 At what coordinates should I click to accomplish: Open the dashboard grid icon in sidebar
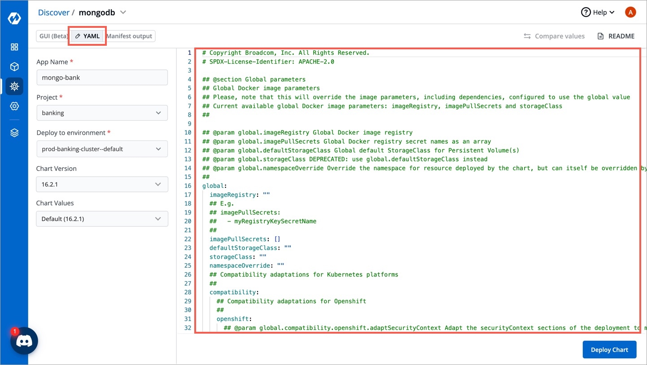[14, 47]
